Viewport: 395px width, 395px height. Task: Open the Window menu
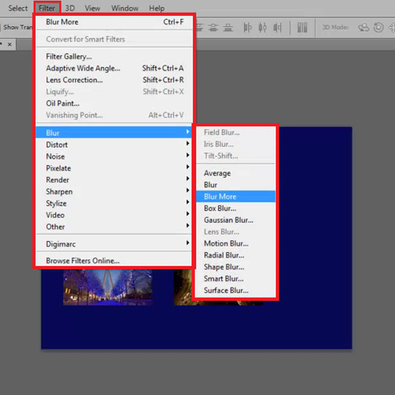(x=125, y=9)
